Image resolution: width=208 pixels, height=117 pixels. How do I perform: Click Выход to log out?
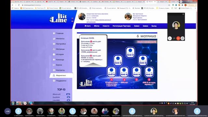pyautogui.click(x=154, y=26)
